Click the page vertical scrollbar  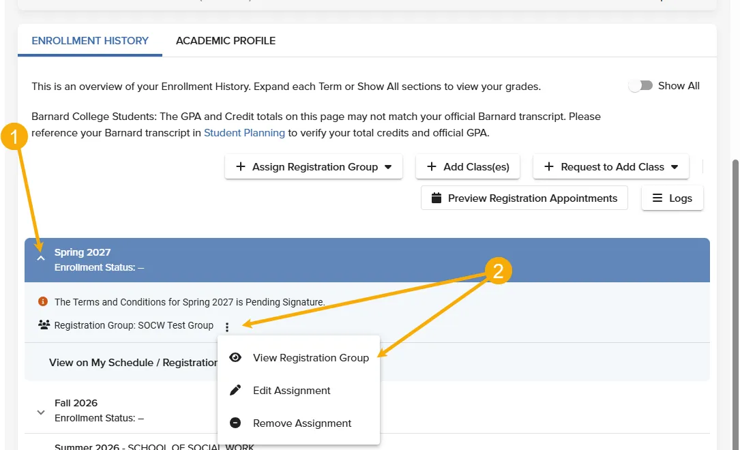tap(735, 304)
